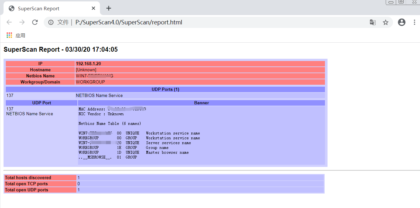
Task: Click the translate page icon
Action: coord(373,22)
